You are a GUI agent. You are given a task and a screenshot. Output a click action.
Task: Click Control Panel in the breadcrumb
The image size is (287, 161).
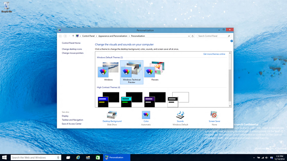tap(88, 36)
